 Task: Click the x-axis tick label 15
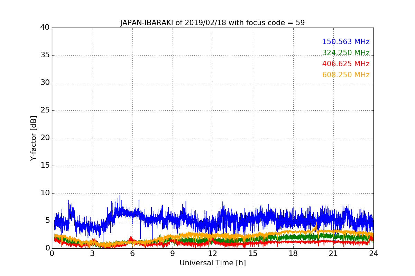tap(253, 254)
